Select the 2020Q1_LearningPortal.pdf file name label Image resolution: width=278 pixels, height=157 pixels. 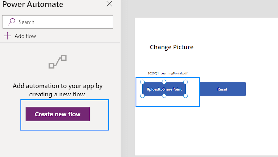(167, 73)
